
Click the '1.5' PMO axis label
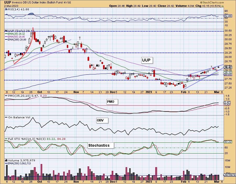pyautogui.click(x=228, y=96)
